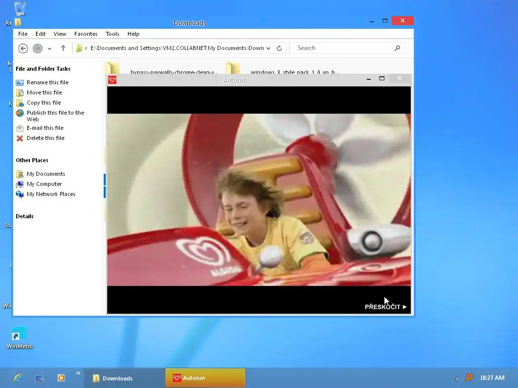Open the Tools menu

pos(112,34)
